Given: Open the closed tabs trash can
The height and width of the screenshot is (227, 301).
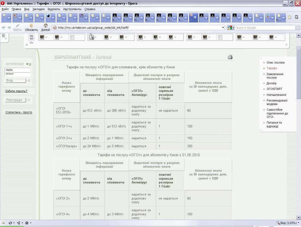Looking at the screenshot, I should [x=296, y=17].
